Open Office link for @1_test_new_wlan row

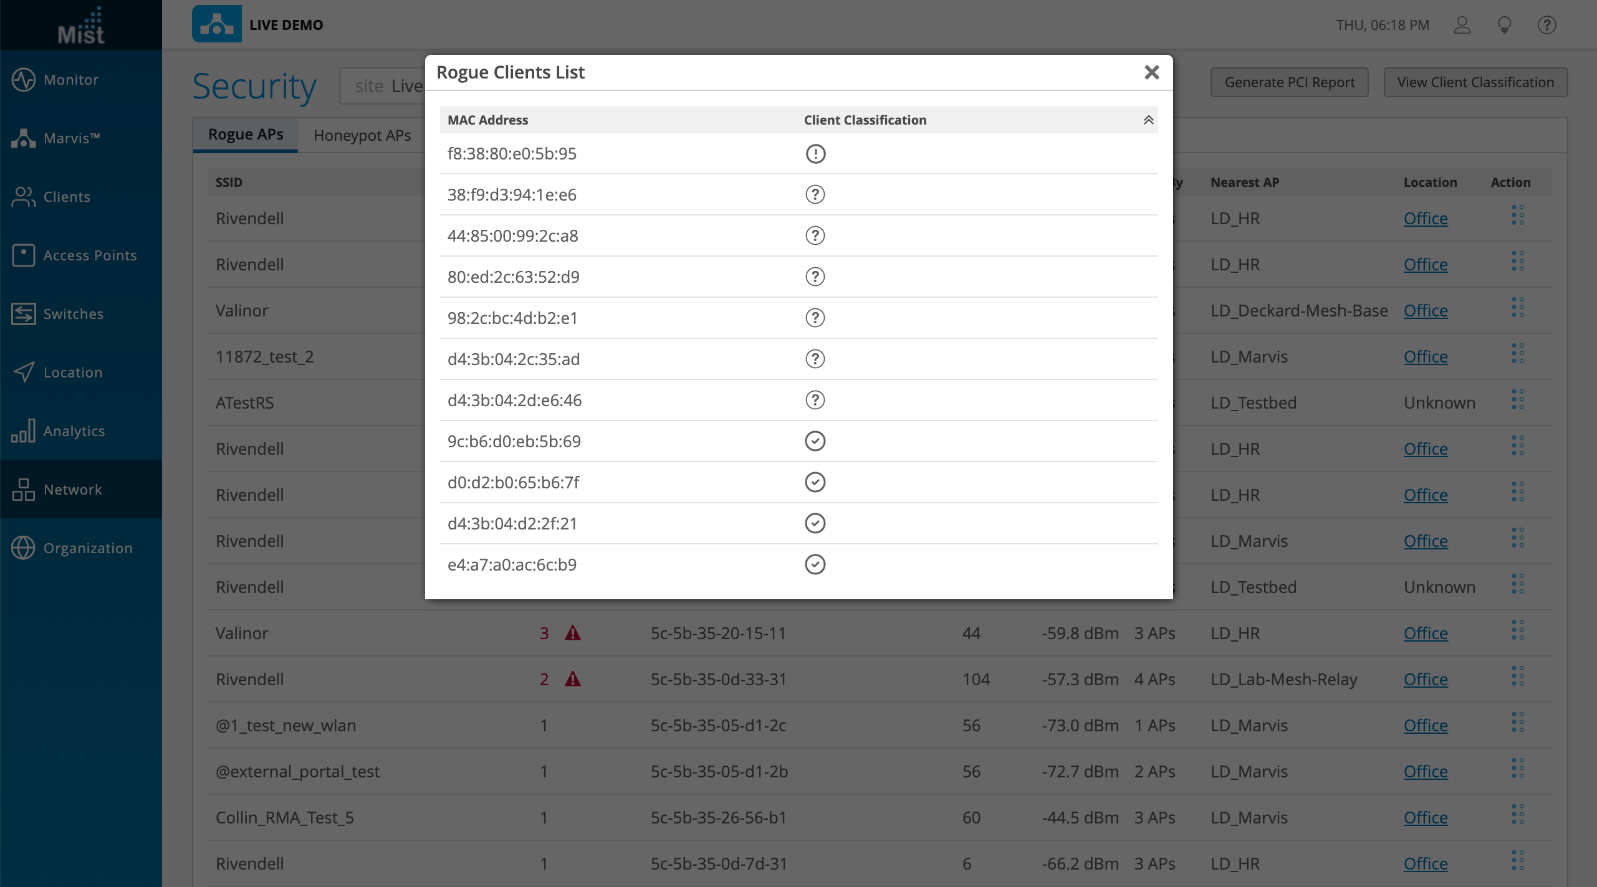click(x=1425, y=726)
